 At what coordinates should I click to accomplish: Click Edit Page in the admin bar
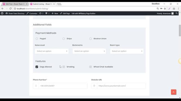65,13
